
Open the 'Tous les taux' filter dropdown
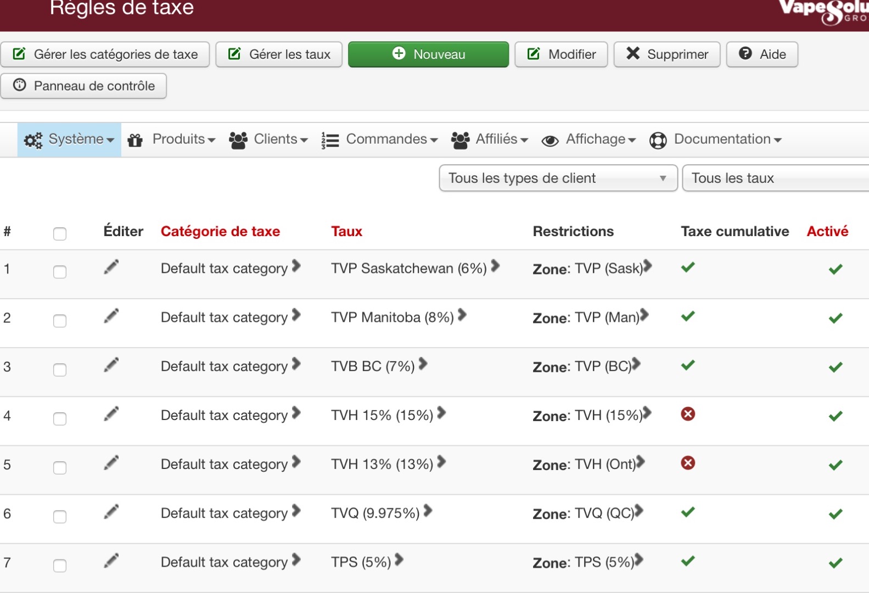pyautogui.click(x=774, y=178)
